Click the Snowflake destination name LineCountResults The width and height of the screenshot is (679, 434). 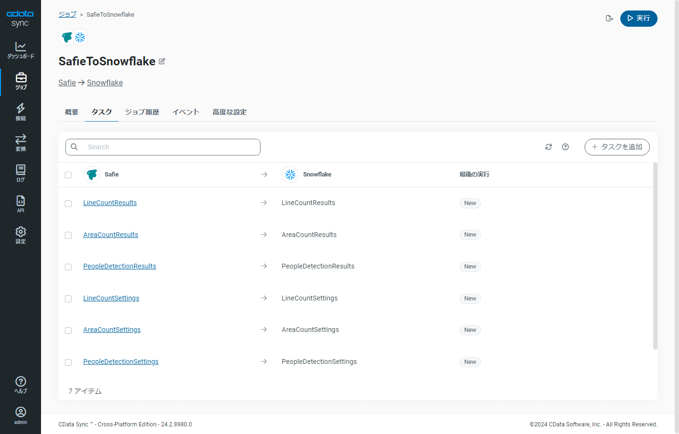click(x=309, y=203)
